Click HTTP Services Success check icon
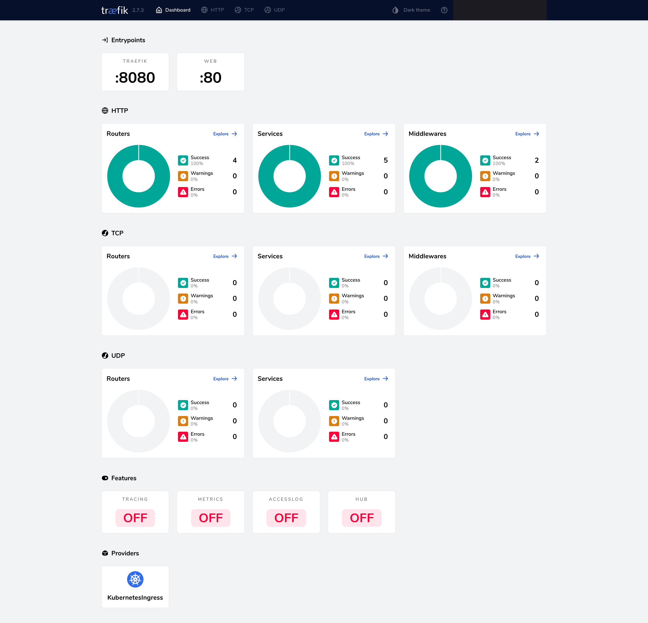This screenshot has height=623, width=648. click(x=334, y=160)
